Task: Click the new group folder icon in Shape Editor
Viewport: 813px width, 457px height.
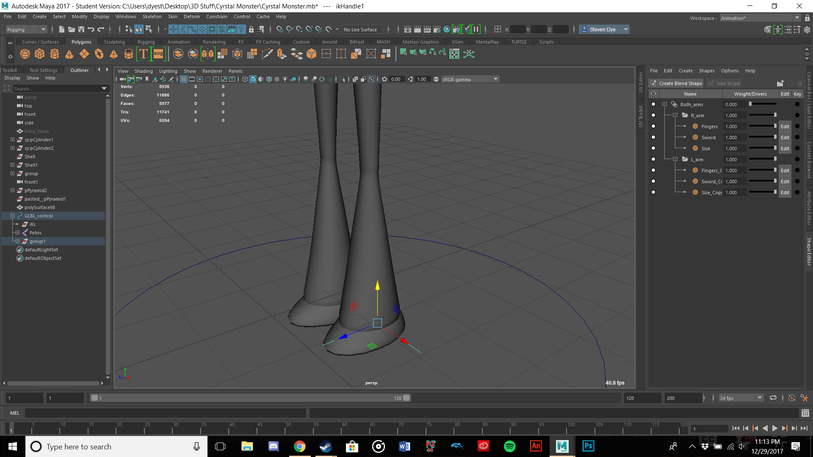Action: [x=780, y=83]
